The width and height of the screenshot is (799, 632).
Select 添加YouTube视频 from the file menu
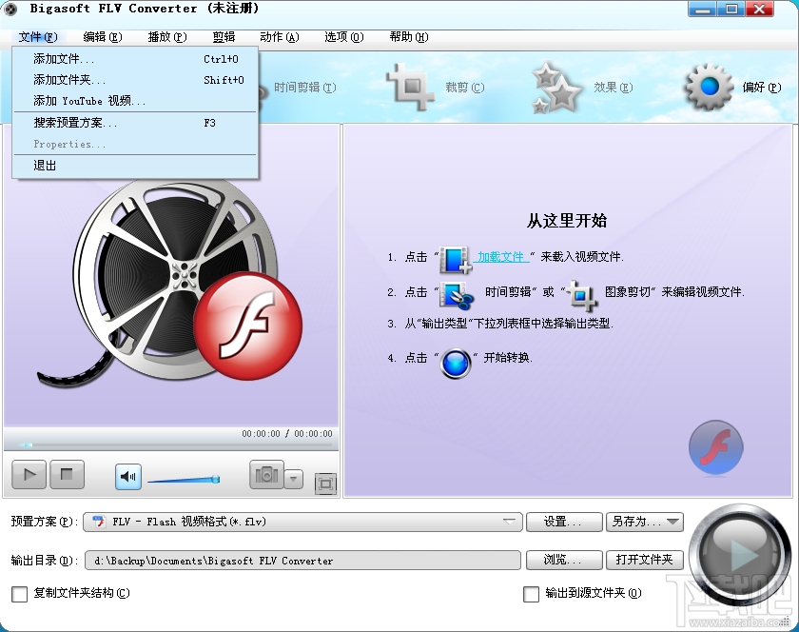coord(90,102)
